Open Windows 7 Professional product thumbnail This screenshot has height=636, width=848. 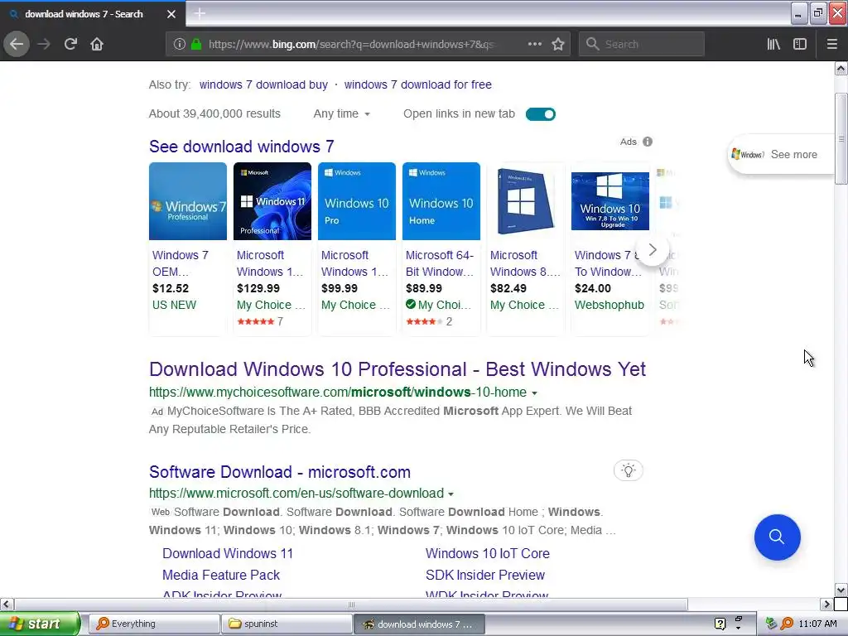188,201
